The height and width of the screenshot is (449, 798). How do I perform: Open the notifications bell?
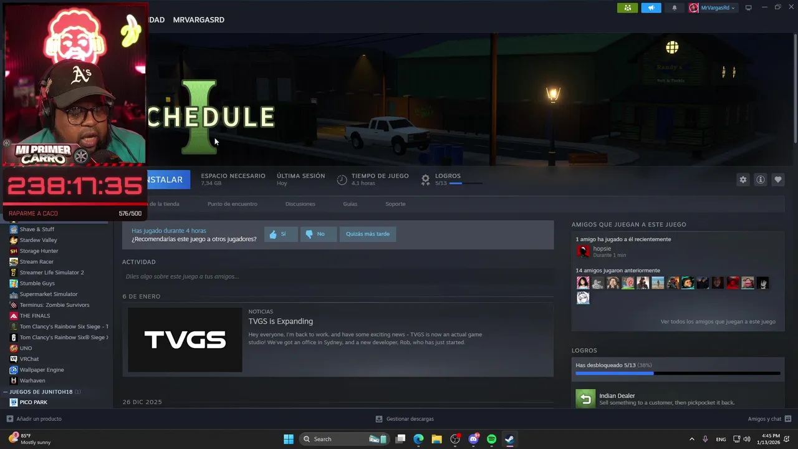click(674, 7)
